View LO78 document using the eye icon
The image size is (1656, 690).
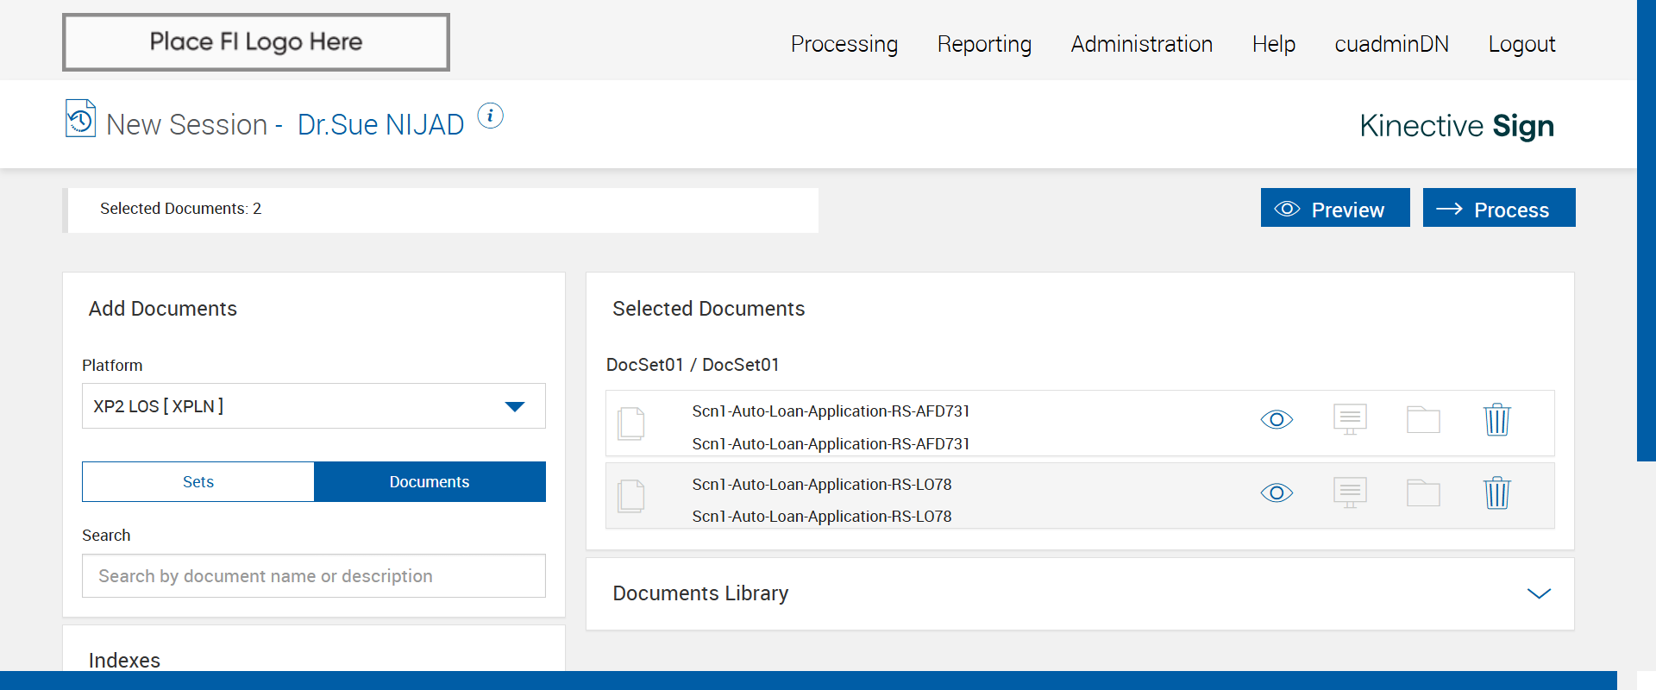pos(1276,493)
